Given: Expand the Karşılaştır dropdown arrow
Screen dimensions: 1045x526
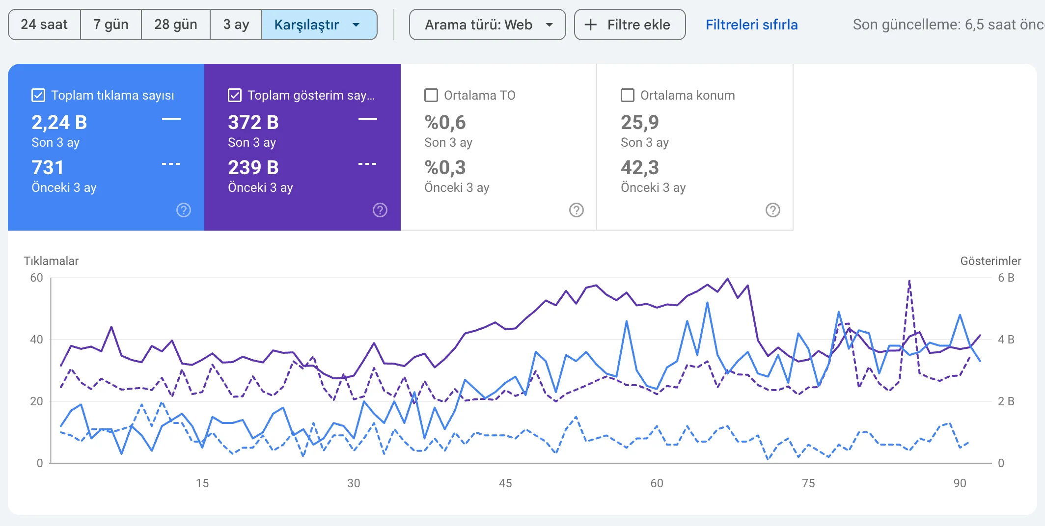Looking at the screenshot, I should (357, 25).
